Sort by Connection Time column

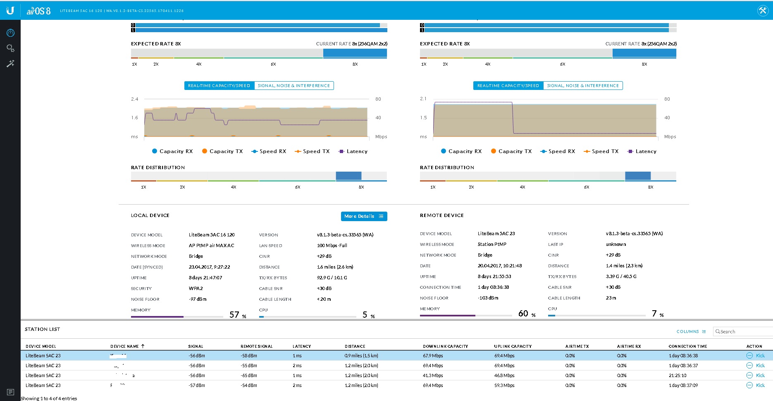(x=688, y=346)
